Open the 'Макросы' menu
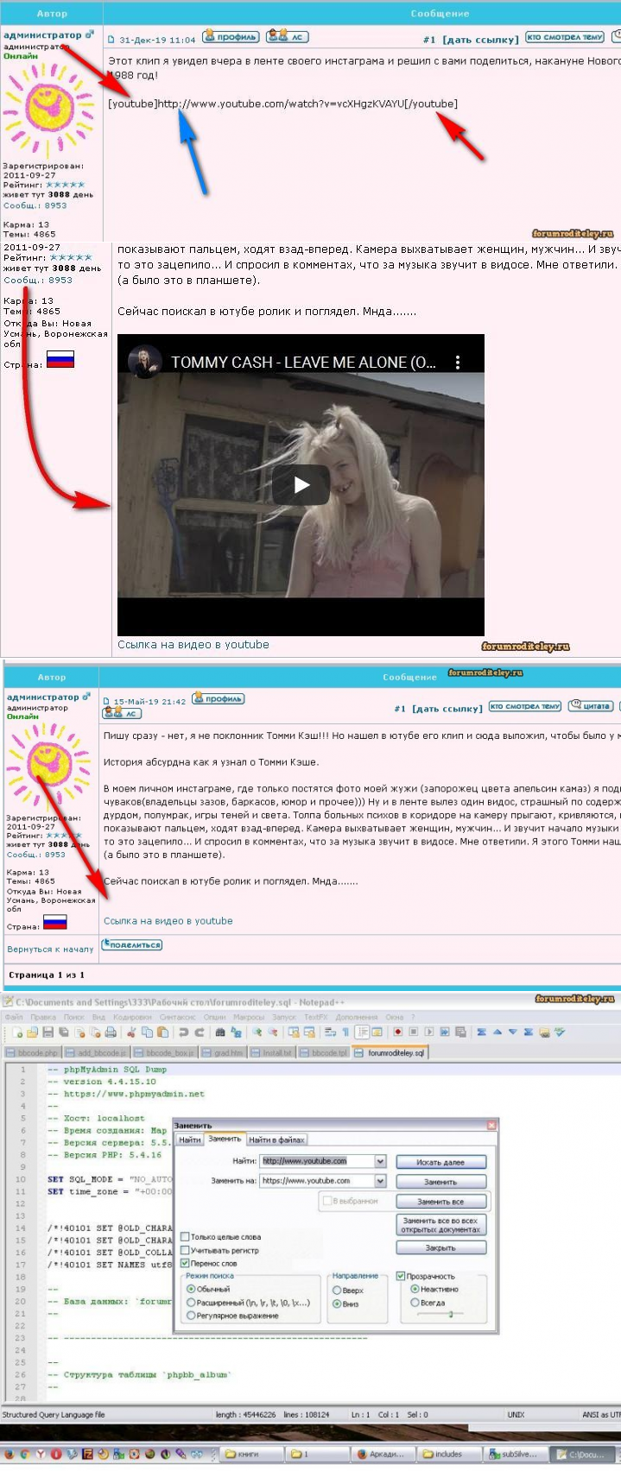 tap(249, 1017)
